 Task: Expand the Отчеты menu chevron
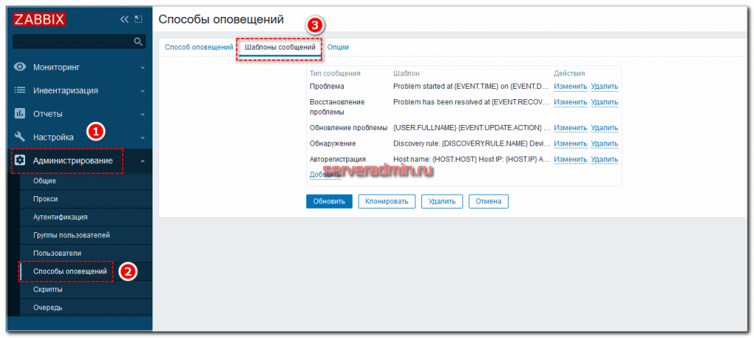click(142, 114)
